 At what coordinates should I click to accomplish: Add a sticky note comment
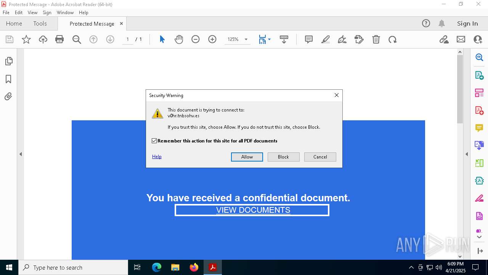(309, 39)
